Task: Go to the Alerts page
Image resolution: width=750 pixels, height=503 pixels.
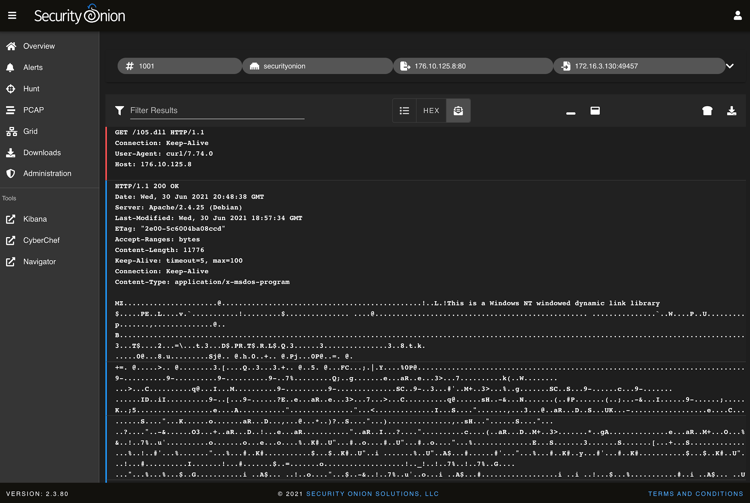Action: (x=33, y=67)
